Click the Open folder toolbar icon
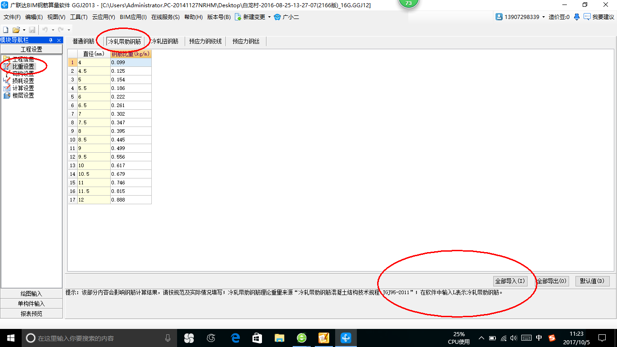617x347 pixels. click(16, 30)
